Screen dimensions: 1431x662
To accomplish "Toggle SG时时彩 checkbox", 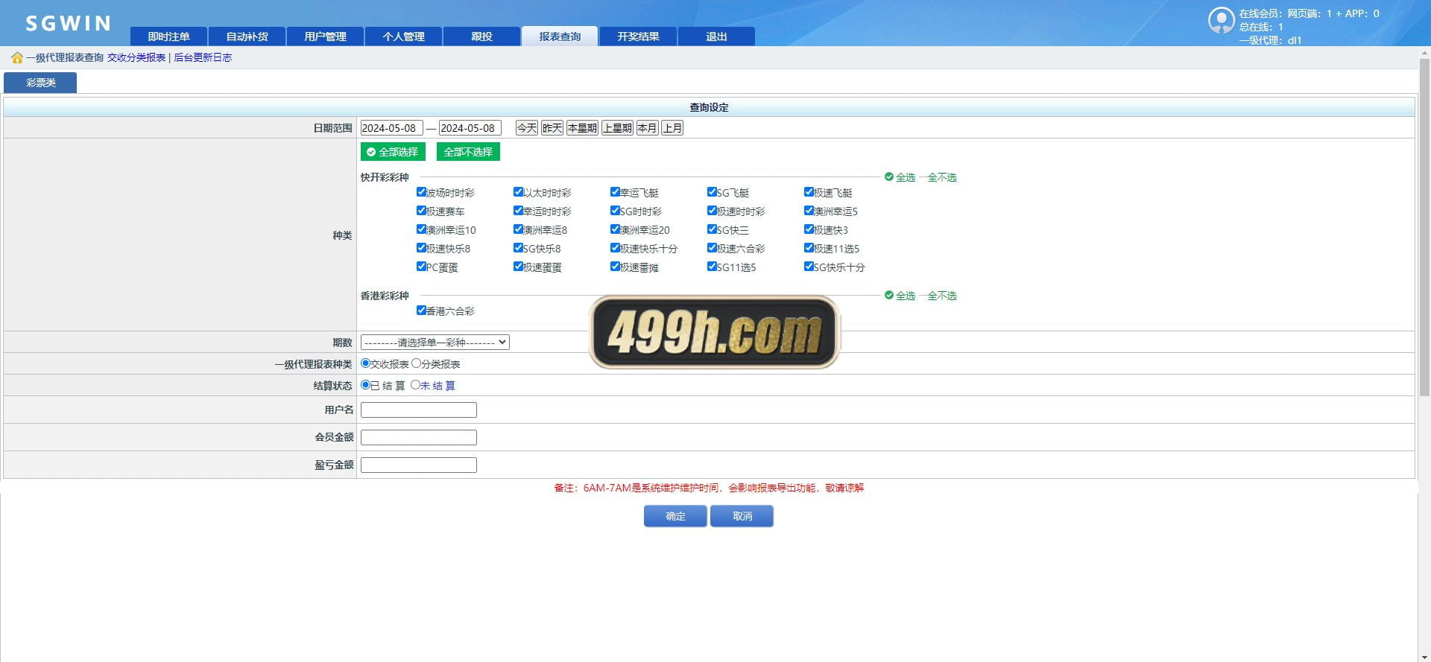I will tap(615, 211).
